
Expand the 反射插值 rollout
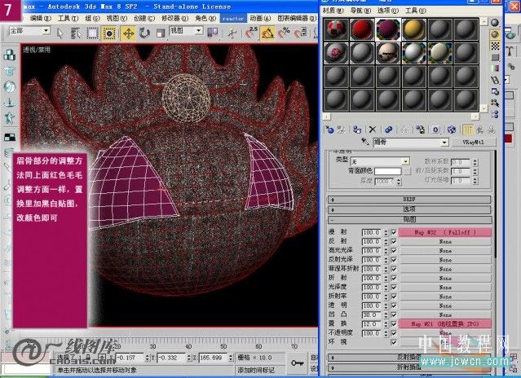pos(409,358)
